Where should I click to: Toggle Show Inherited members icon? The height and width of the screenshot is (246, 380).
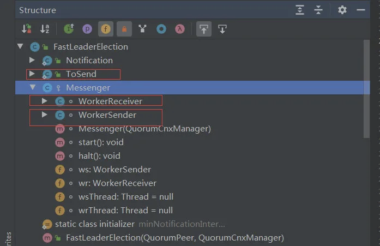69,29
